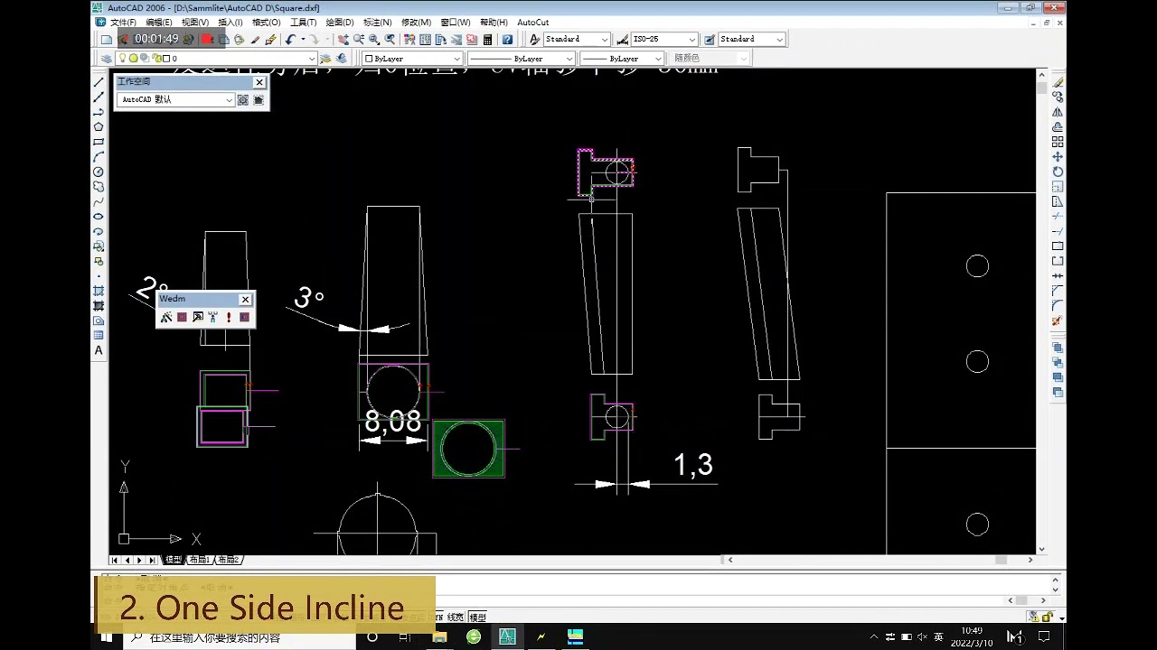Viewport: 1157px width, 650px height.
Task: Open the Help question mark icon
Action: 507,40
